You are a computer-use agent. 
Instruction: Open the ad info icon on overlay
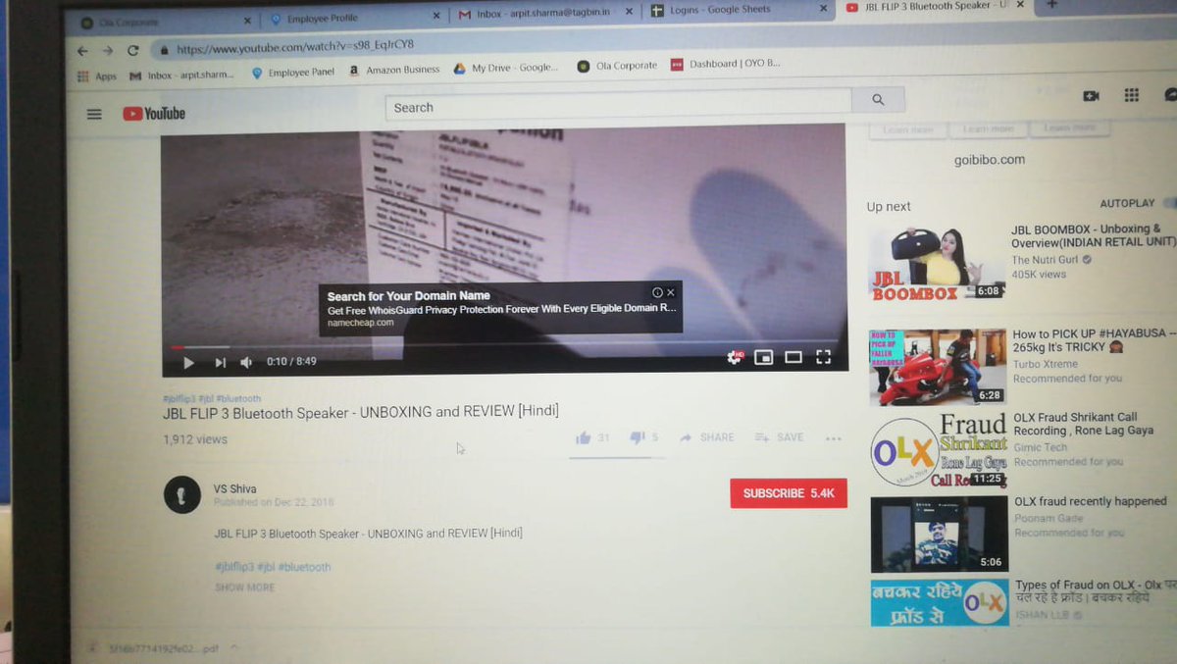point(657,292)
